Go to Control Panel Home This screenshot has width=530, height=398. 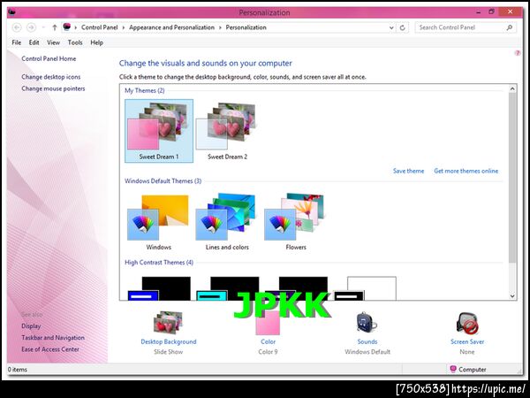(49, 58)
